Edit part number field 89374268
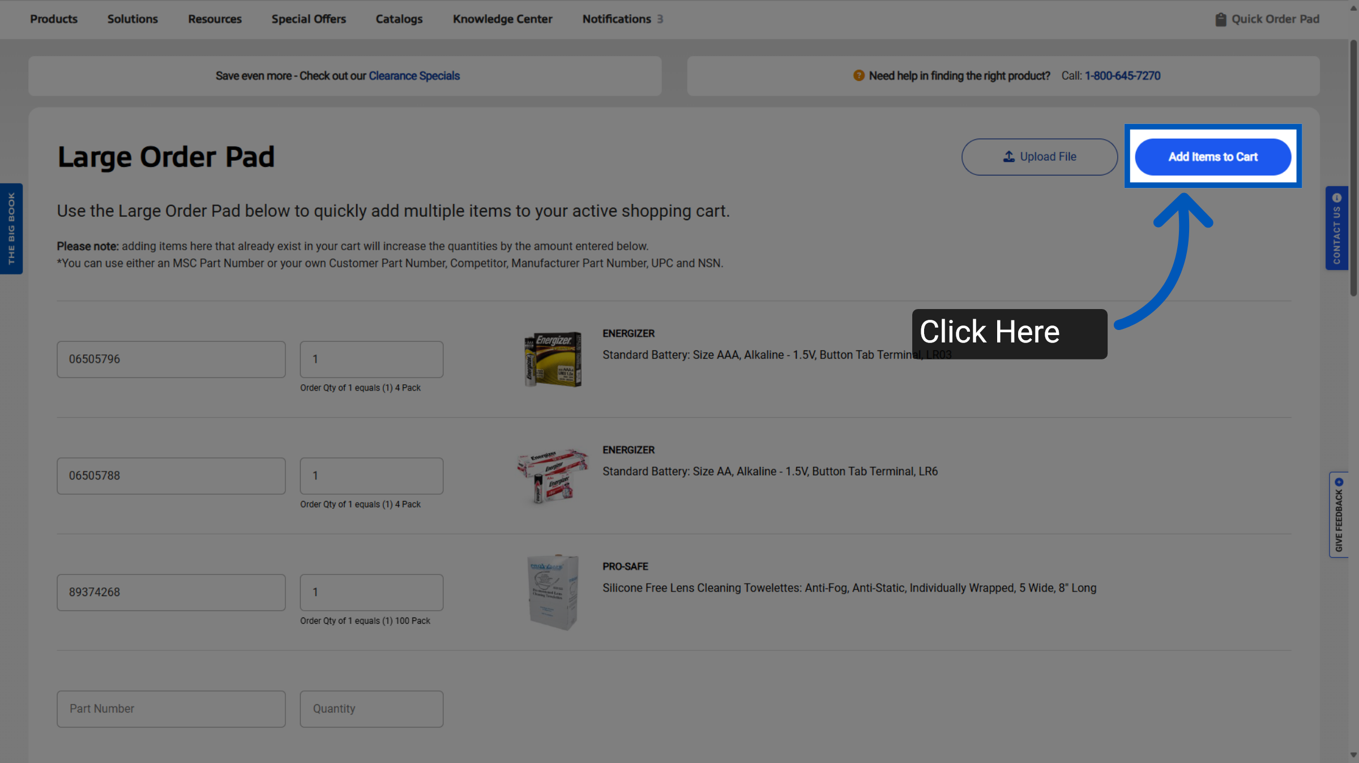 coord(171,593)
